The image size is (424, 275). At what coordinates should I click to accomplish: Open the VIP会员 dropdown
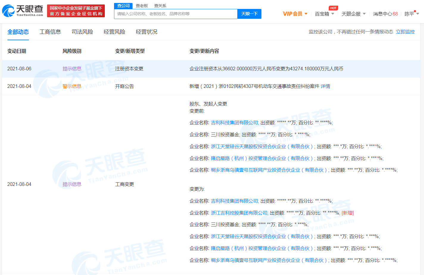[295, 14]
